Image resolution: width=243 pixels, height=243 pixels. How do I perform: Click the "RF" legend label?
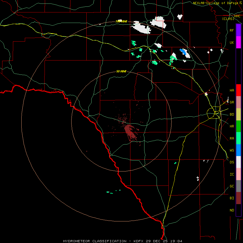coord(232,31)
